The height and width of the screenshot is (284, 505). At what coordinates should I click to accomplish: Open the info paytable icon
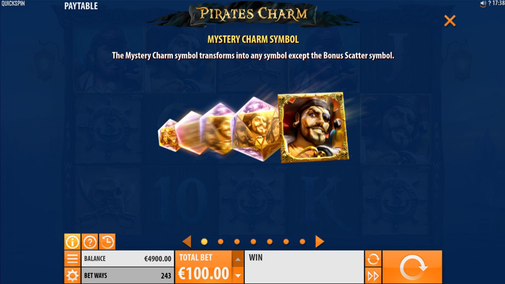(x=72, y=242)
